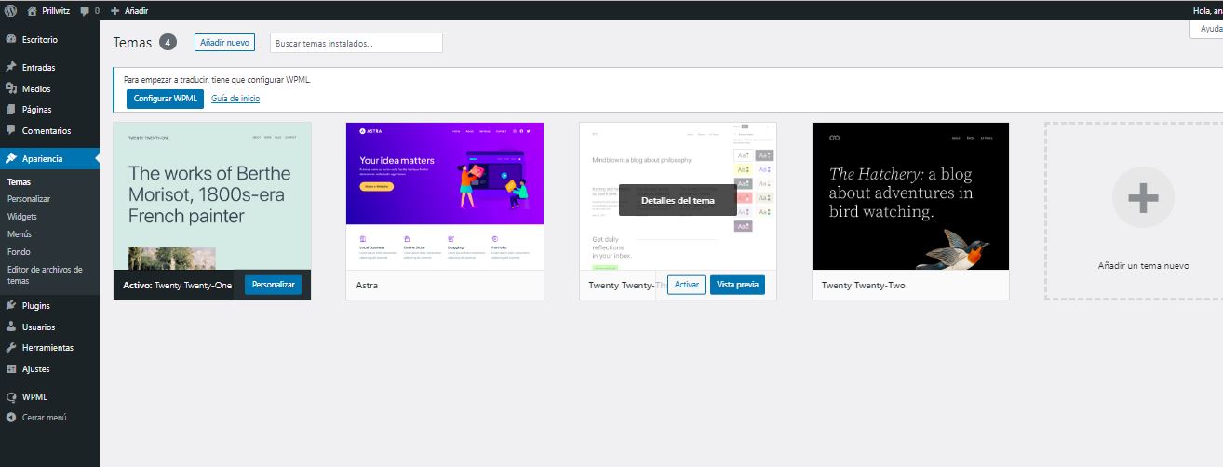Click the Vista previa button

737,285
